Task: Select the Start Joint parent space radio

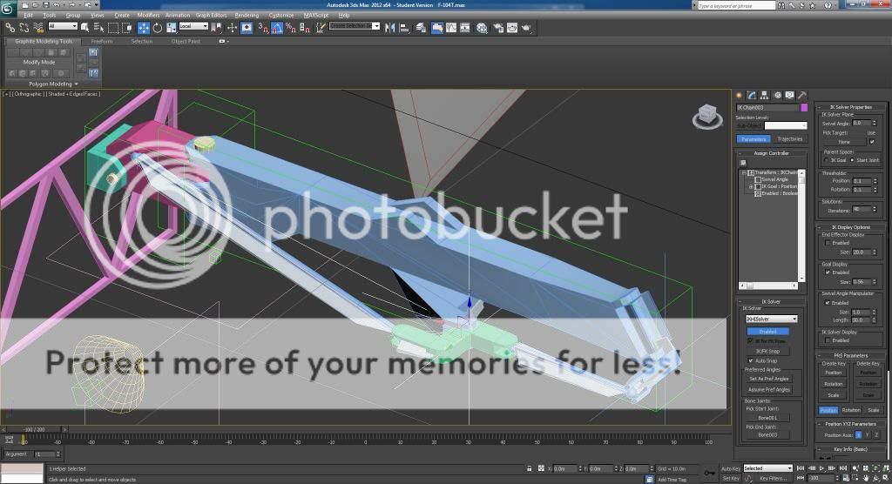Action: coord(852,160)
